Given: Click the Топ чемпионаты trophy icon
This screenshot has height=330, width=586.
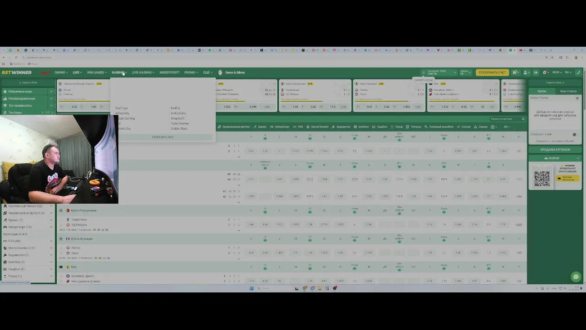Looking at the screenshot, I should point(5,105).
